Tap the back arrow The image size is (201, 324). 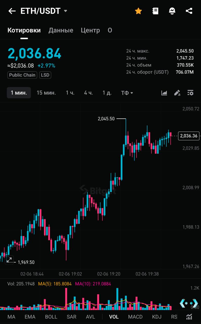pyautogui.click(x=12, y=11)
